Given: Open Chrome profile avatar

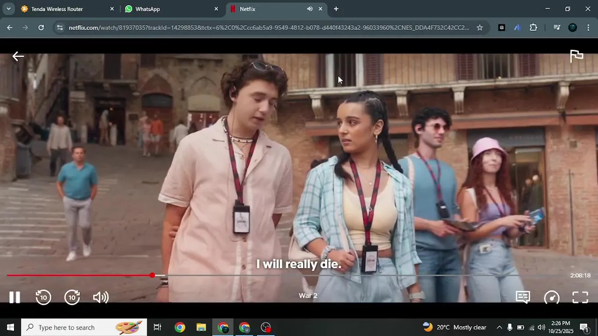Looking at the screenshot, I should 573,28.
